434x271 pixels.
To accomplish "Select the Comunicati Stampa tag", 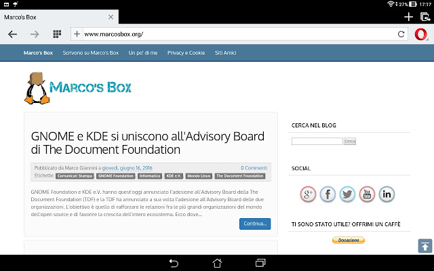I will pyautogui.click(x=75, y=176).
